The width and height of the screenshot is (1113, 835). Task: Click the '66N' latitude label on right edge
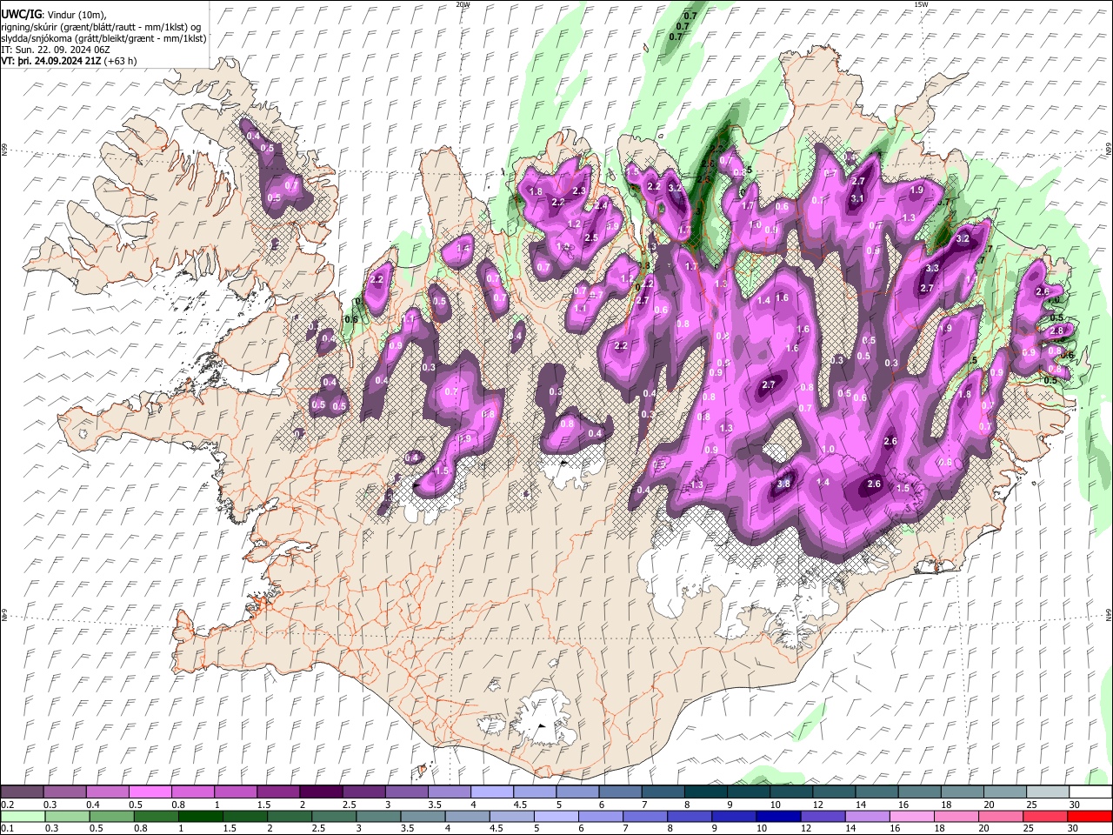[1109, 150]
